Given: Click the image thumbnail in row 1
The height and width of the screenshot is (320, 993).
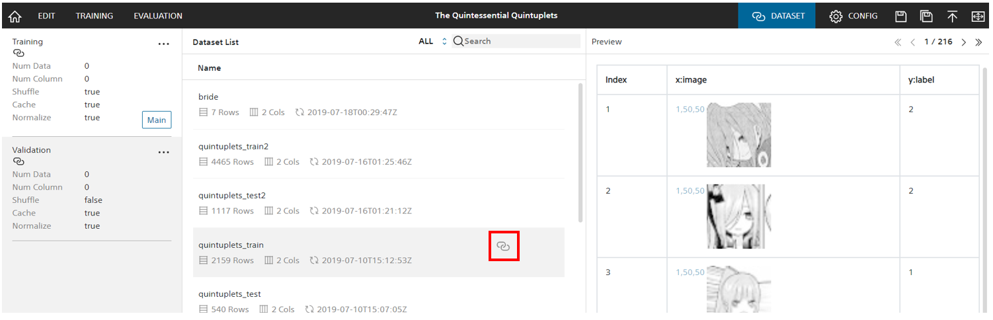Looking at the screenshot, I should (739, 135).
